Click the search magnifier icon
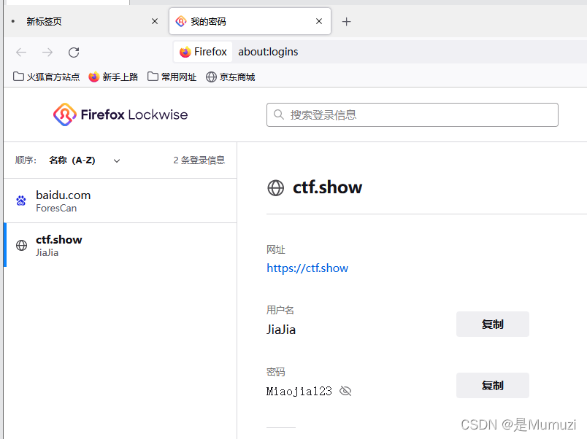This screenshot has width=587, height=439. pos(278,114)
